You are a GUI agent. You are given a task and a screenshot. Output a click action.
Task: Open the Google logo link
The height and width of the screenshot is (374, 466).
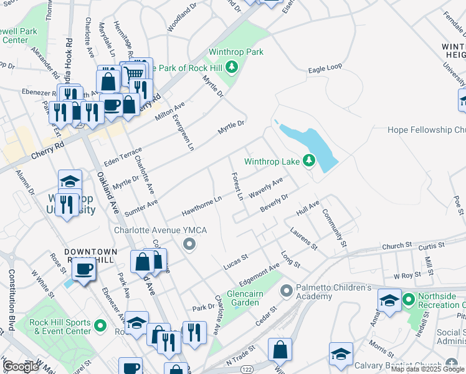20,367
